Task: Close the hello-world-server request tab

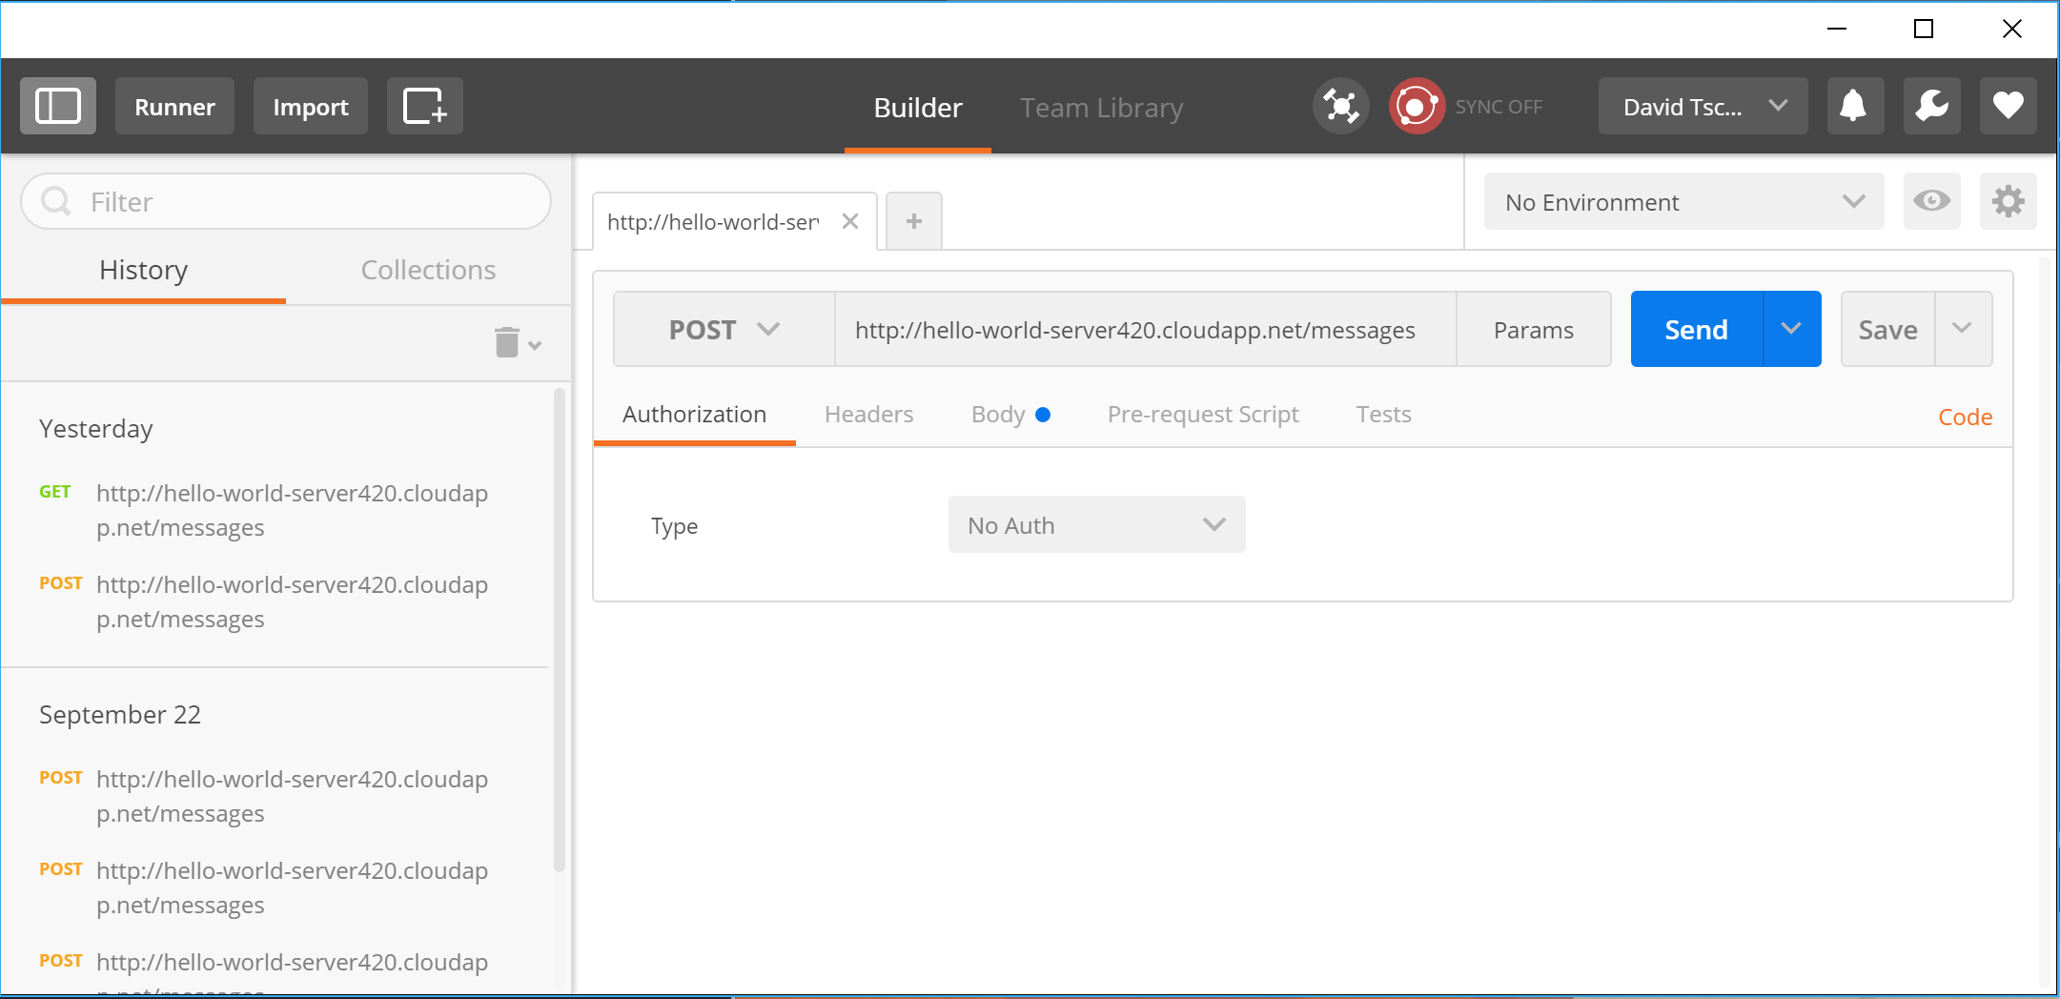Action: tap(850, 221)
